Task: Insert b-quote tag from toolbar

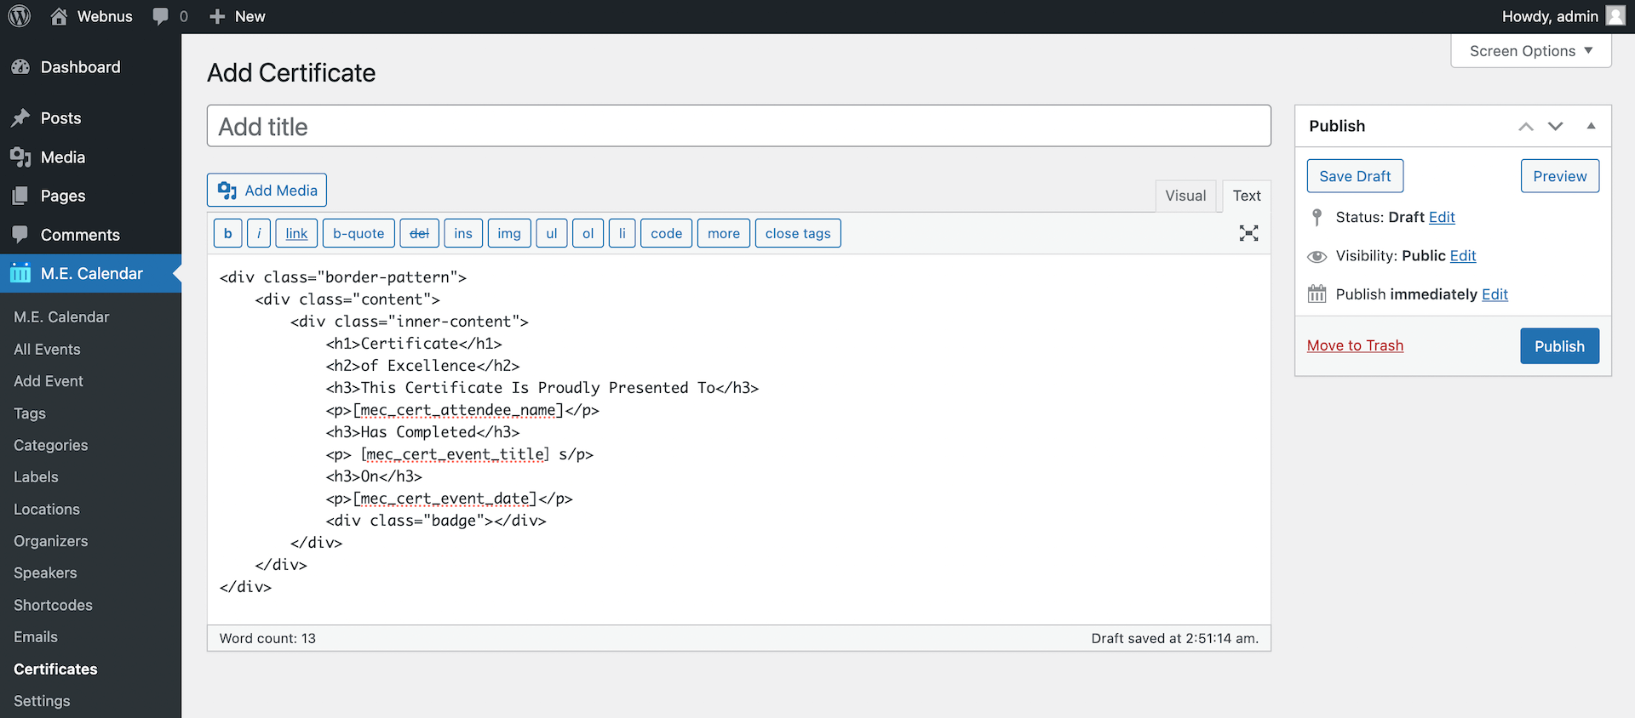Action: coord(359,233)
